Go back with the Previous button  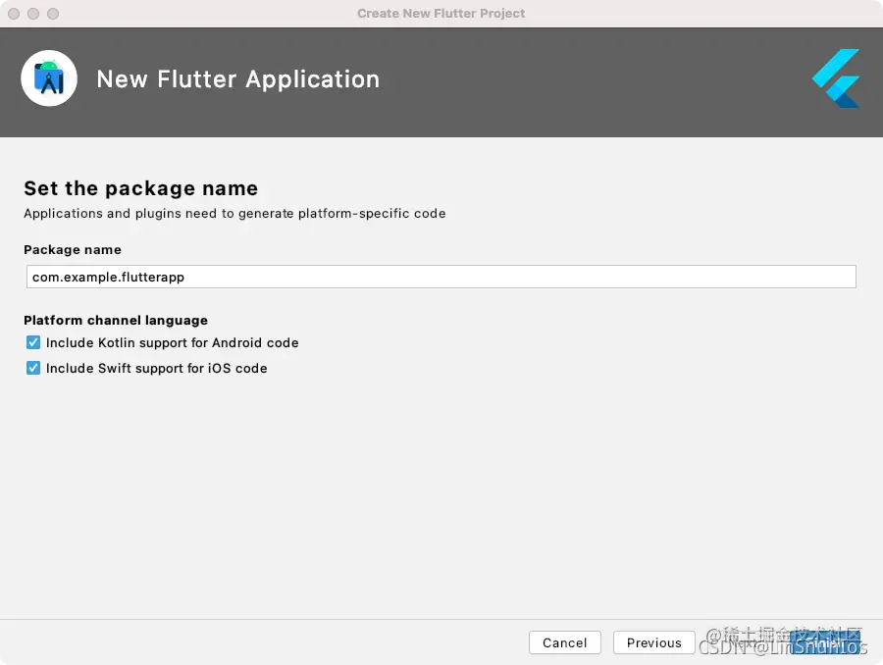click(653, 642)
